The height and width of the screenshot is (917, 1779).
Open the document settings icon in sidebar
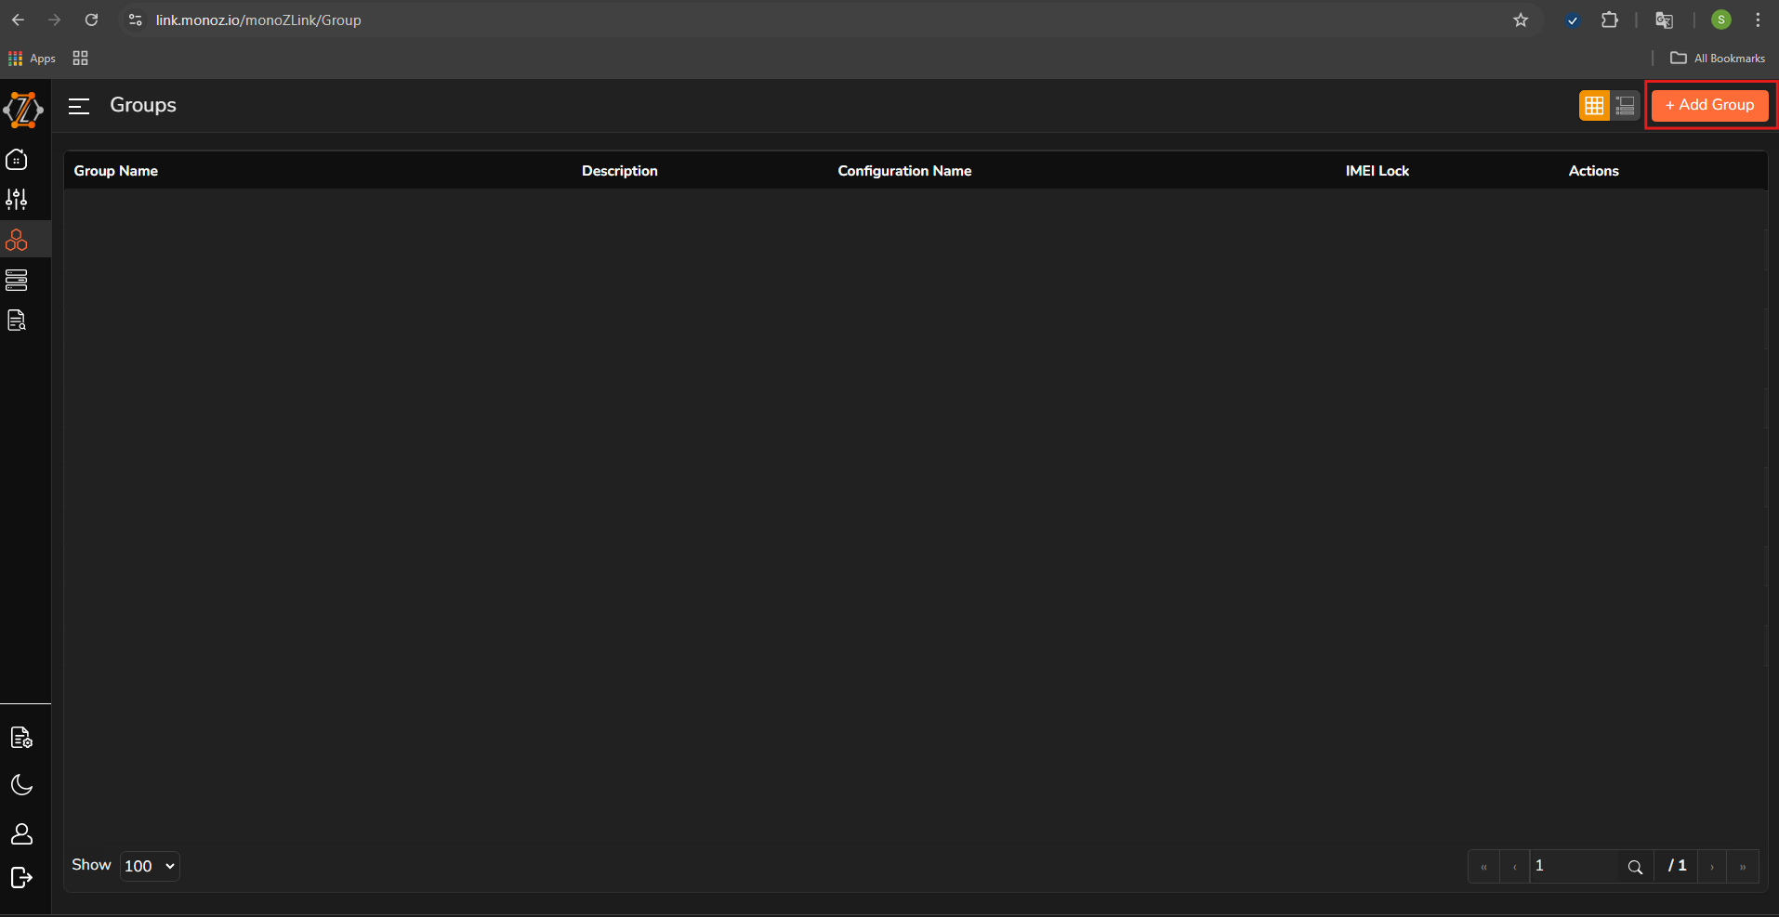pos(21,738)
